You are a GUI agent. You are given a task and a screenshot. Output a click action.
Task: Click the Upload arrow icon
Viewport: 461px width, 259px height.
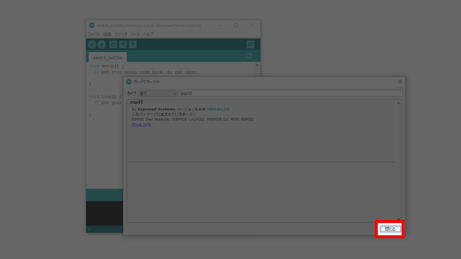tap(102, 45)
